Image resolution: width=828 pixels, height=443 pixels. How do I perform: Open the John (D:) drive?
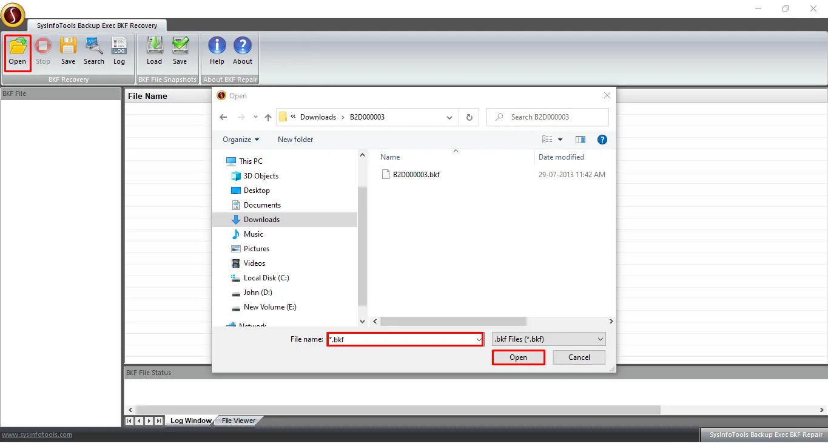tap(252, 293)
